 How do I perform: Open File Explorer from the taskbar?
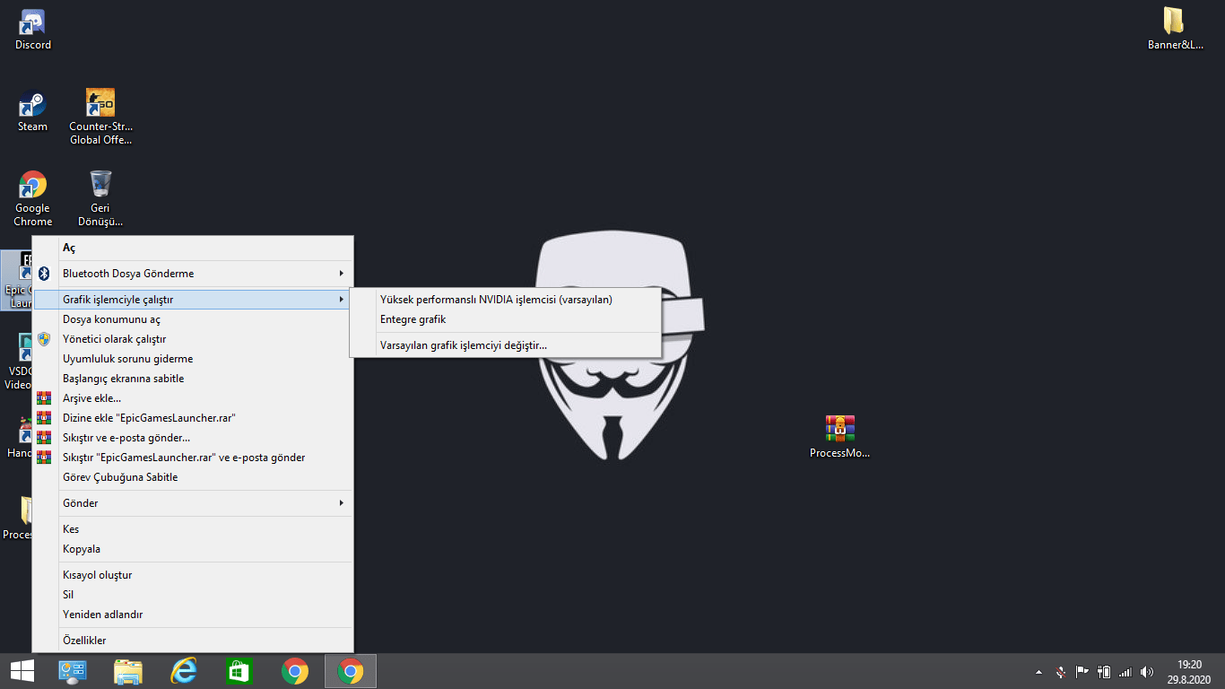[128, 671]
